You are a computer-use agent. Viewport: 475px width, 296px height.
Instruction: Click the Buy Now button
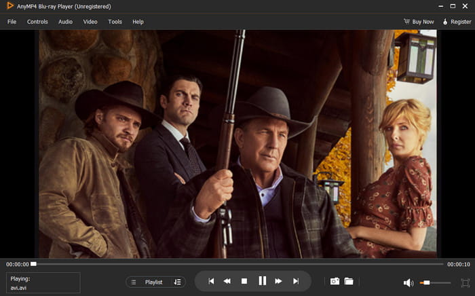419,22
